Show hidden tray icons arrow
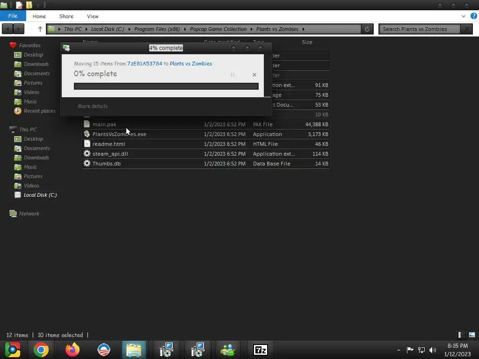This screenshot has width=479, height=359. pyautogui.click(x=399, y=350)
